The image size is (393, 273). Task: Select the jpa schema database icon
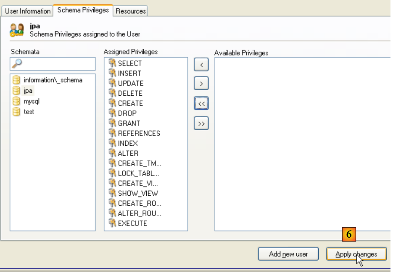coord(16,91)
